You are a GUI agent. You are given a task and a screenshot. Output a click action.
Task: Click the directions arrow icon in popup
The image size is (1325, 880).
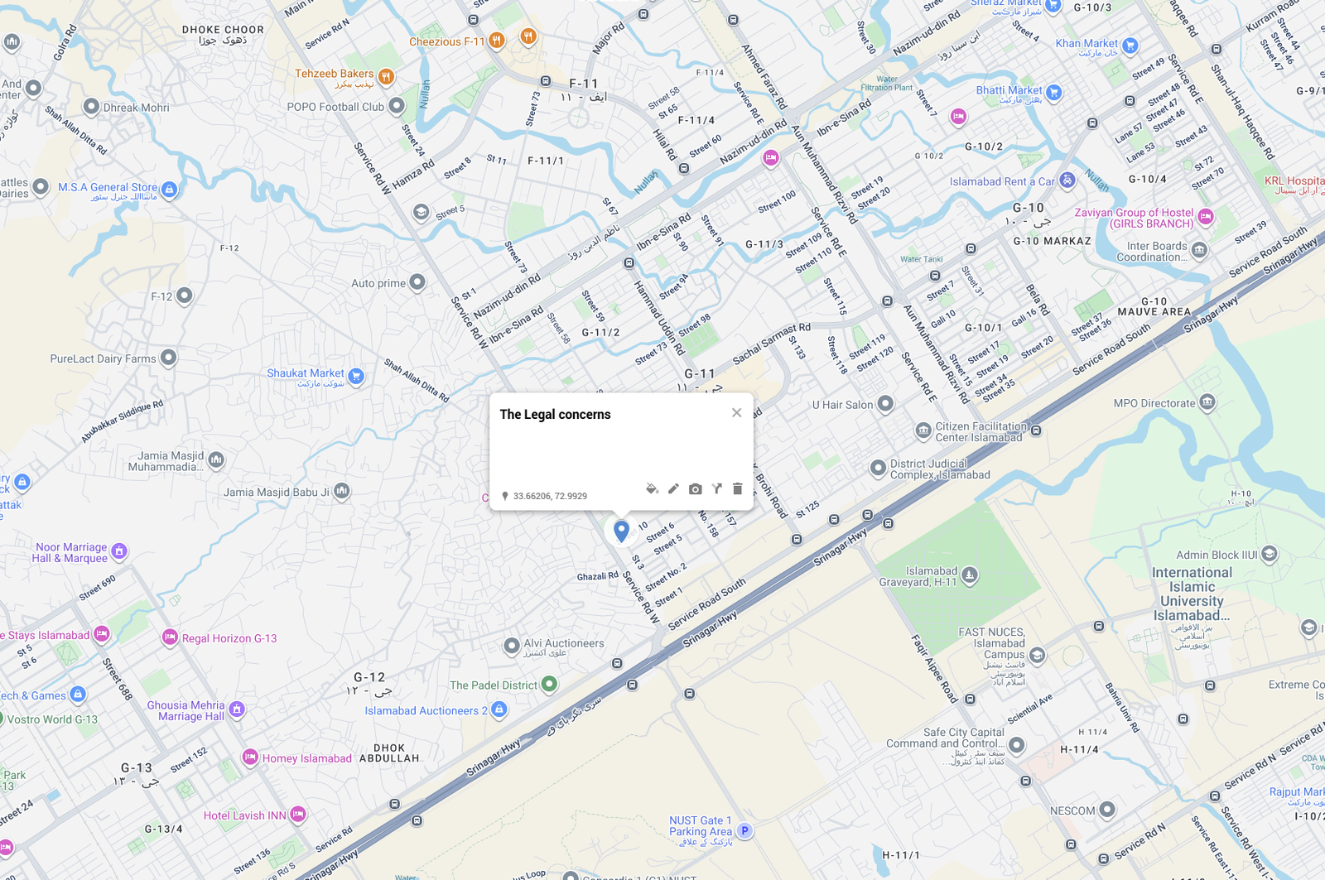coord(717,489)
